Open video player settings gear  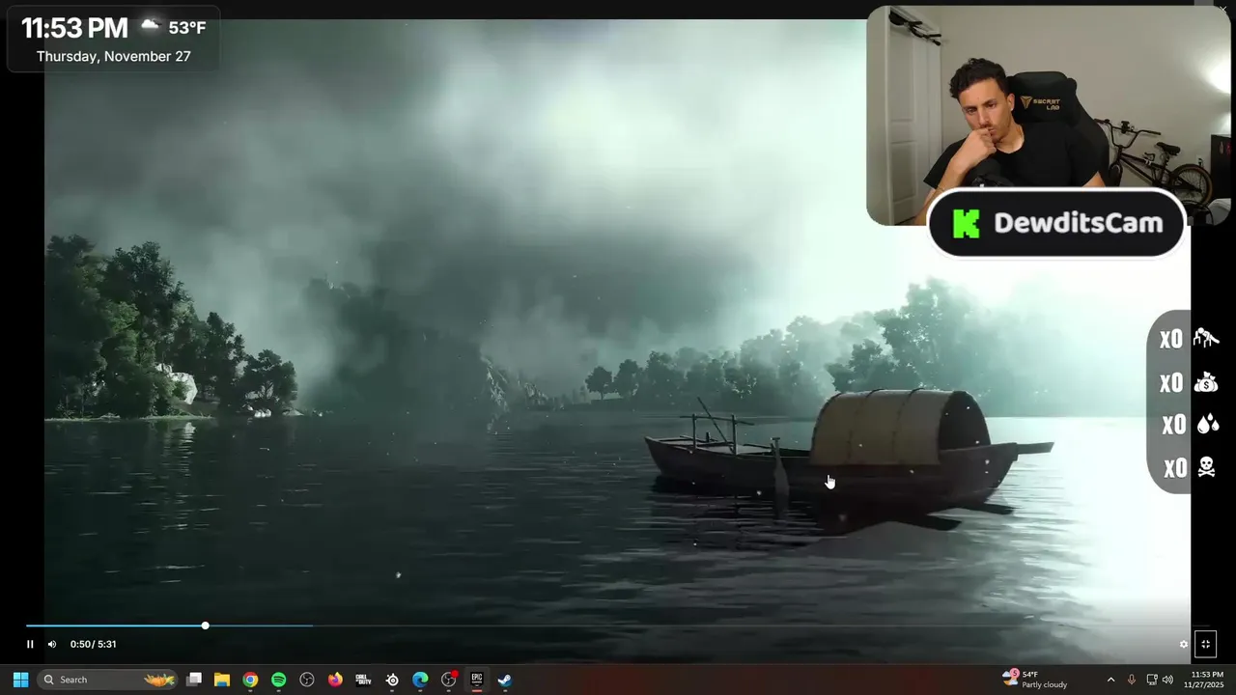[1184, 644]
